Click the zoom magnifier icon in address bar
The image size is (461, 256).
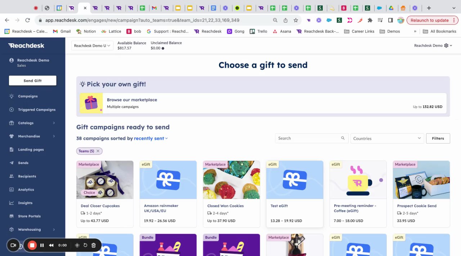[275, 20]
